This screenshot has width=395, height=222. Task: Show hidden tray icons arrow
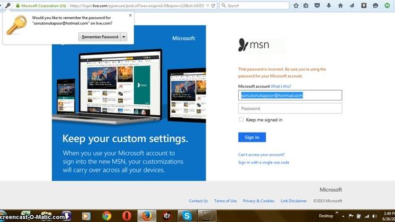coord(343,216)
